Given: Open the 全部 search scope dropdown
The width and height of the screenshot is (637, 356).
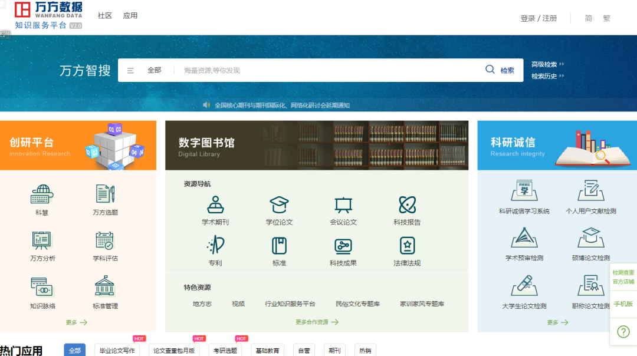Looking at the screenshot, I should point(152,70).
